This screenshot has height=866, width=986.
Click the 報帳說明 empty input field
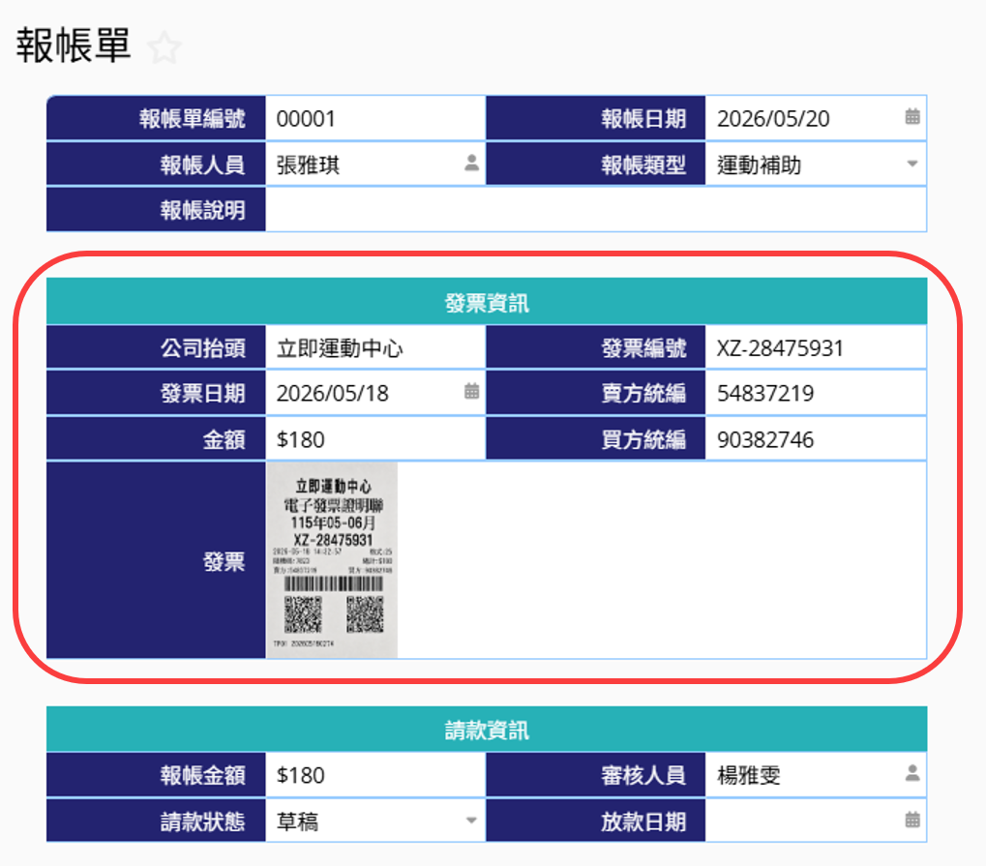coord(595,210)
